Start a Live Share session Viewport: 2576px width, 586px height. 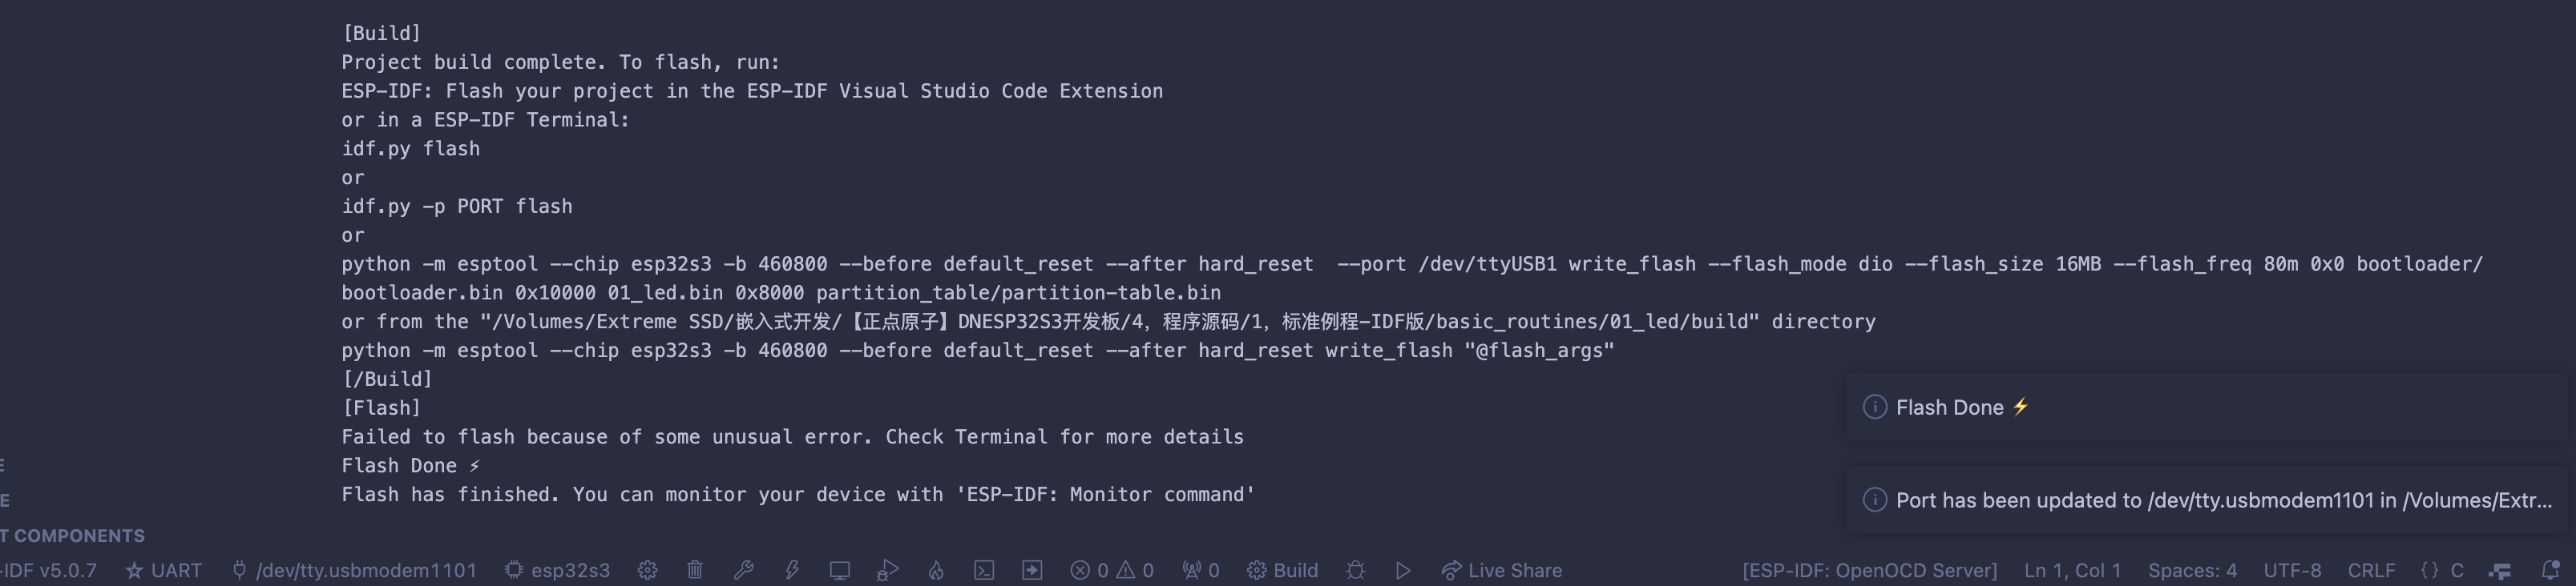[x=1502, y=570]
